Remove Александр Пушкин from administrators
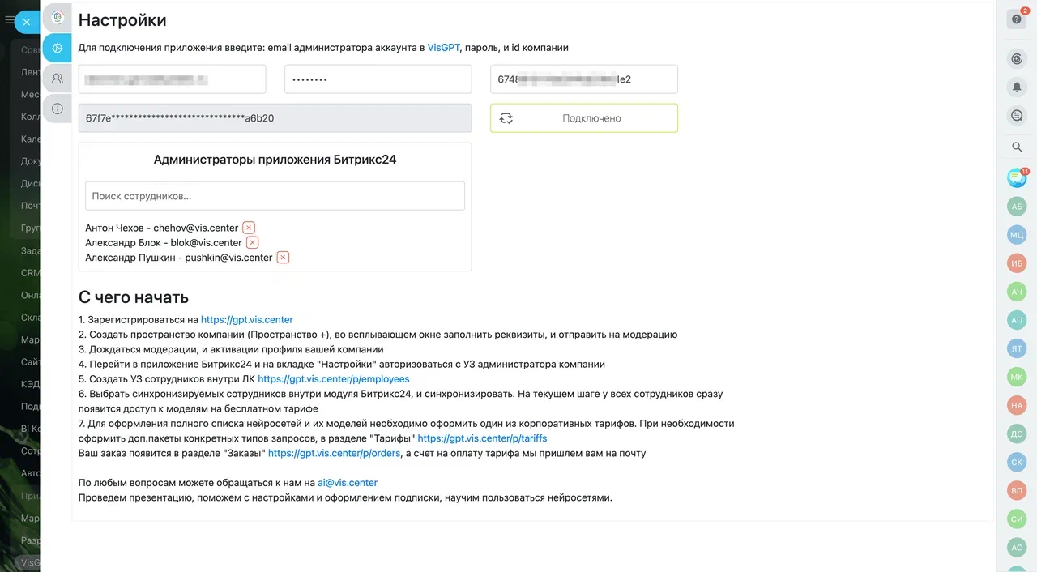 click(283, 258)
